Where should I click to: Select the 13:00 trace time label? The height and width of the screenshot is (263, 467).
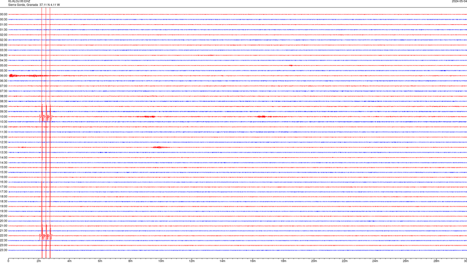point(3,147)
